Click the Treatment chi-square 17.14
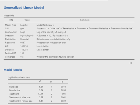Viewport: 140px width, 105px height. pyautogui.click(x=41, y=94)
